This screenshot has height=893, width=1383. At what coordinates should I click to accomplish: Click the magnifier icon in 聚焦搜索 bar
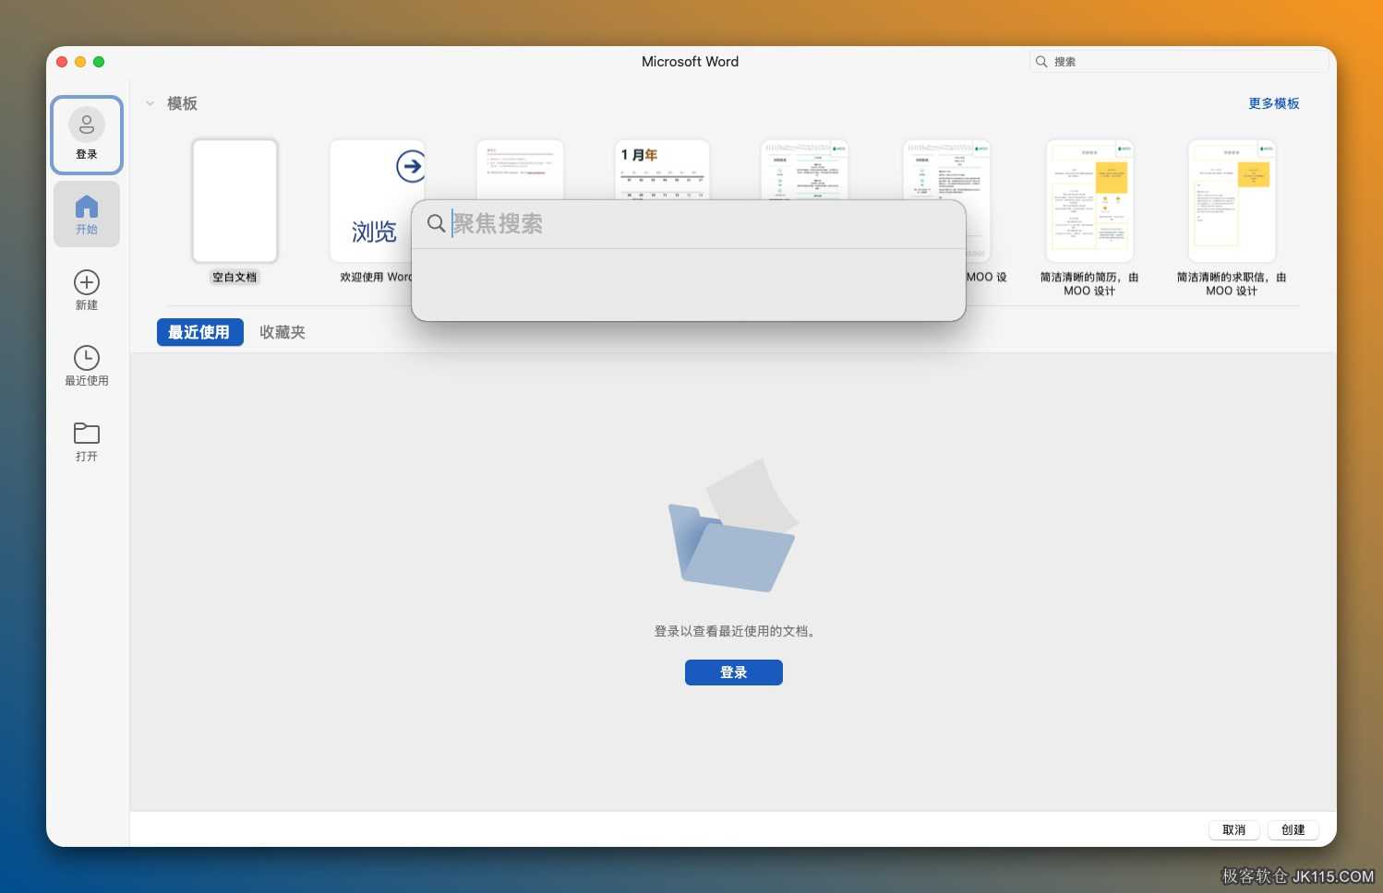437,223
